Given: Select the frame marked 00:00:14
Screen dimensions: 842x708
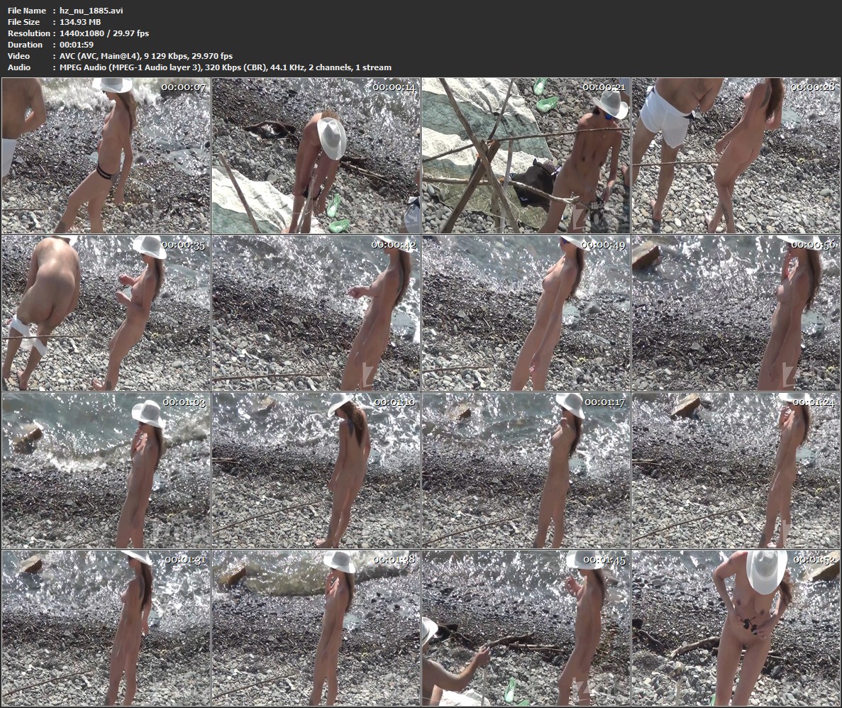Looking at the screenshot, I should coord(316,155).
